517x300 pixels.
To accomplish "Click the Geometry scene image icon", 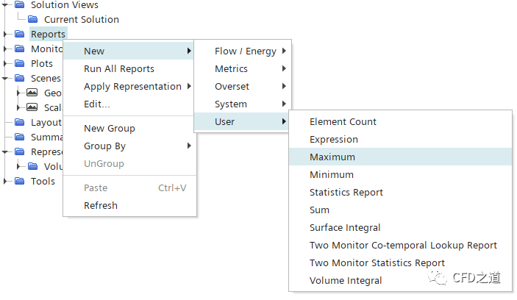I will tap(32, 93).
